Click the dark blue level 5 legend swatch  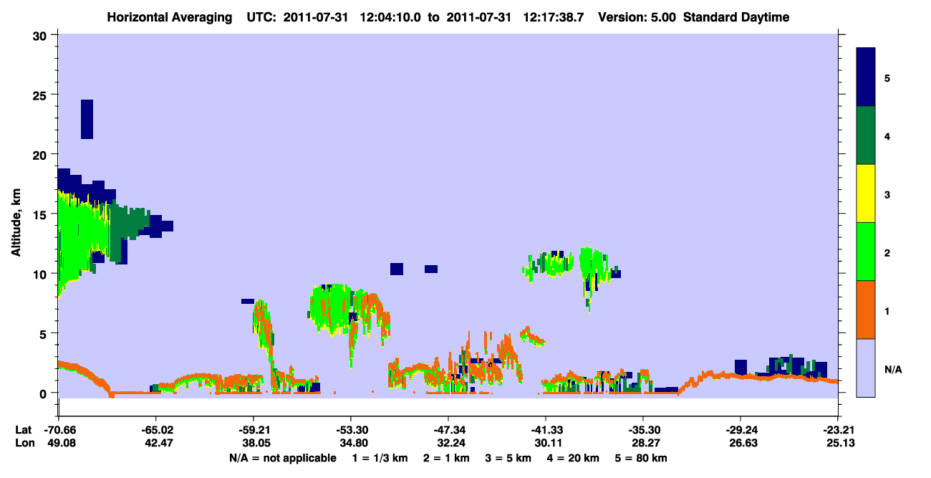coord(867,77)
